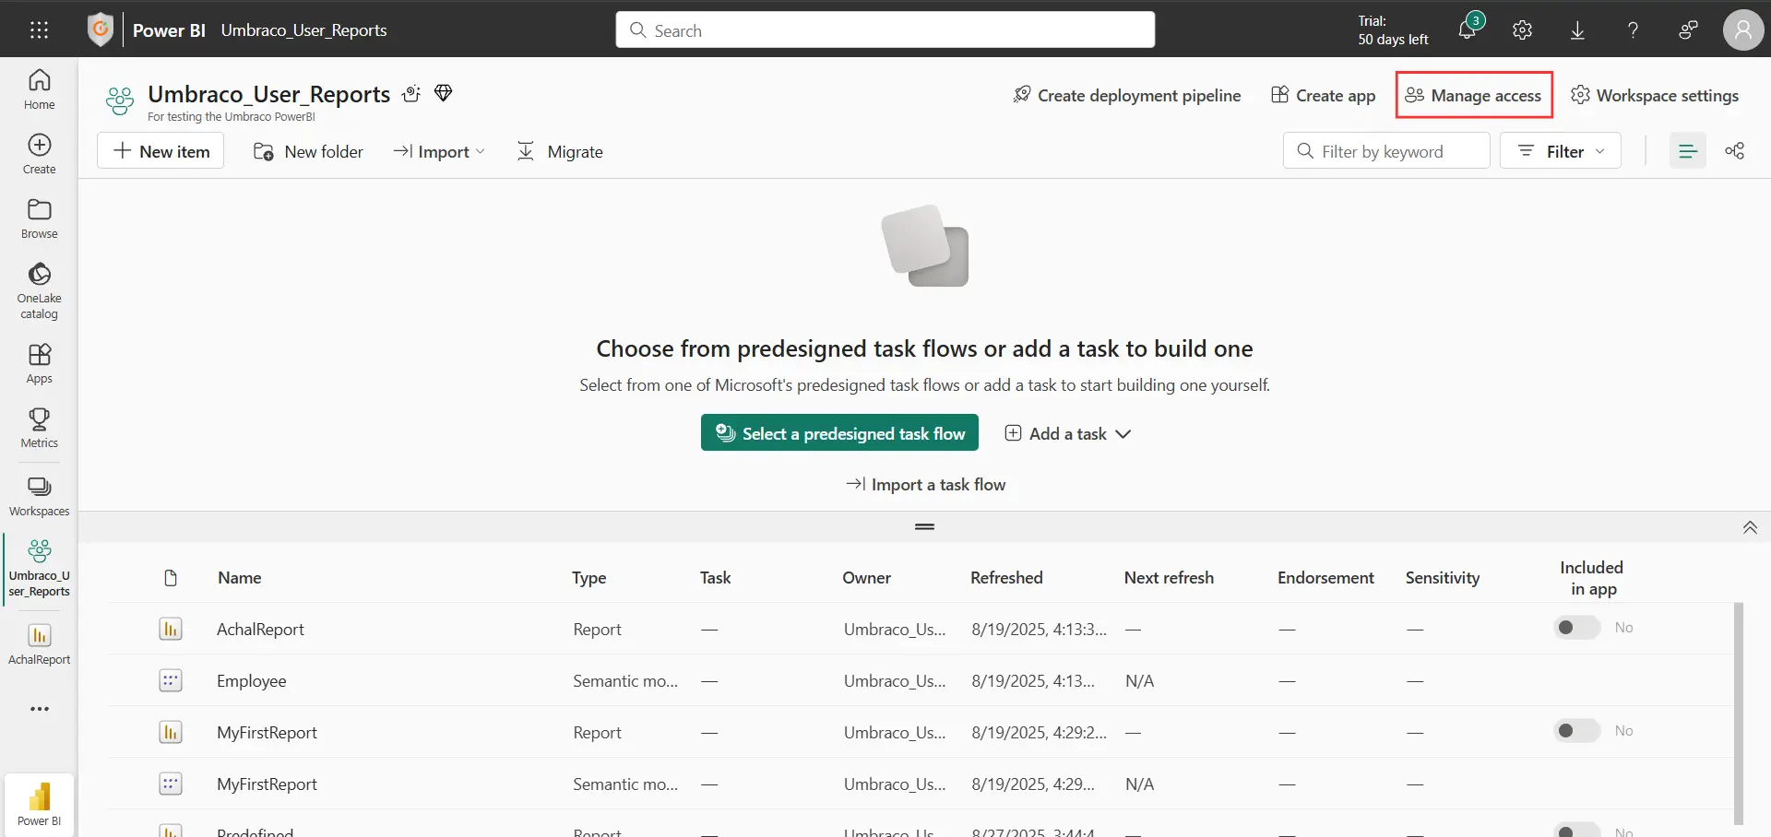Sort list by Owner column

pyautogui.click(x=867, y=578)
